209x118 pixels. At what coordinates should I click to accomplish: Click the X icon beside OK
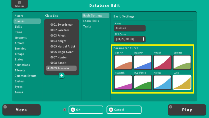[x=65, y=110]
